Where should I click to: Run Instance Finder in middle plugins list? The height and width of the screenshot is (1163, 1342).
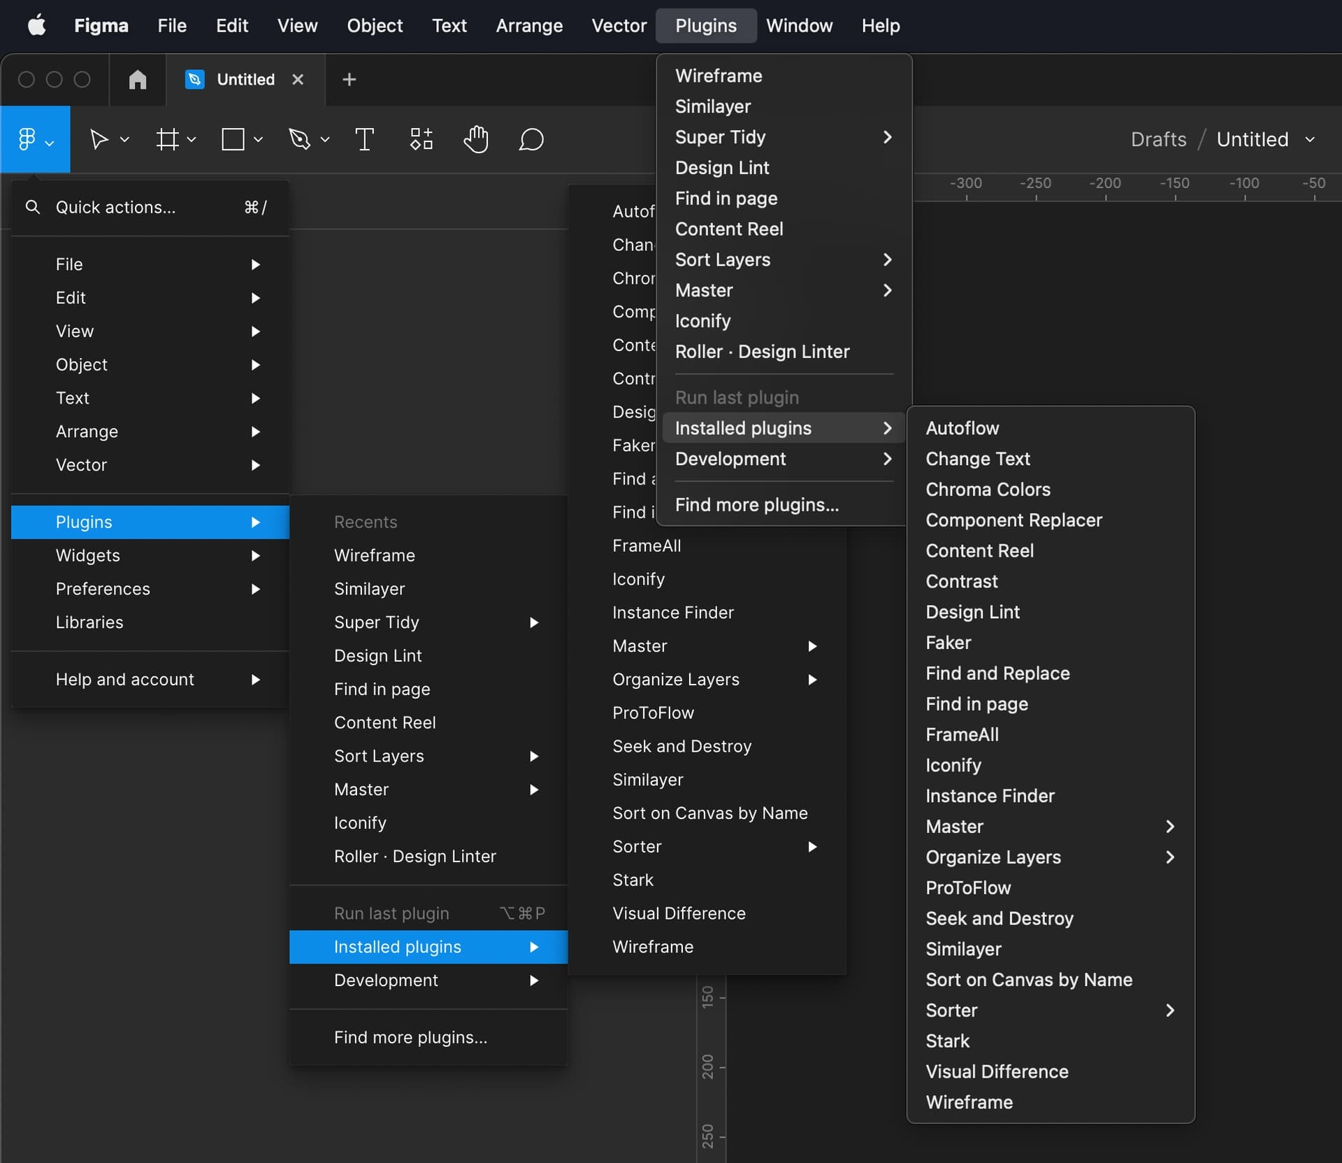point(707,613)
